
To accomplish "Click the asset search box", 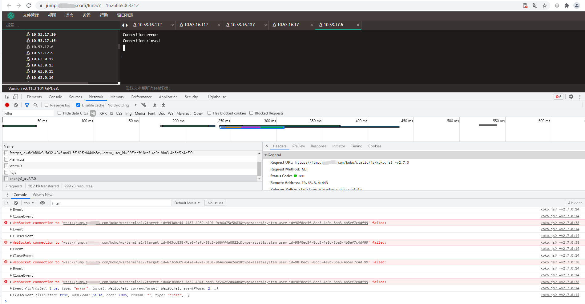I will point(61,25).
